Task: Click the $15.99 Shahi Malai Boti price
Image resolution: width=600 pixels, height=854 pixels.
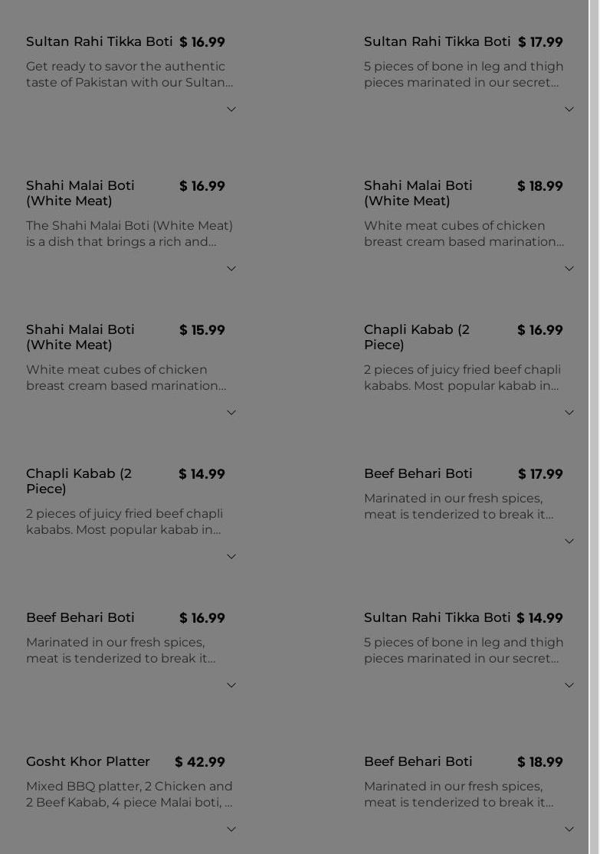Action: [x=202, y=330]
